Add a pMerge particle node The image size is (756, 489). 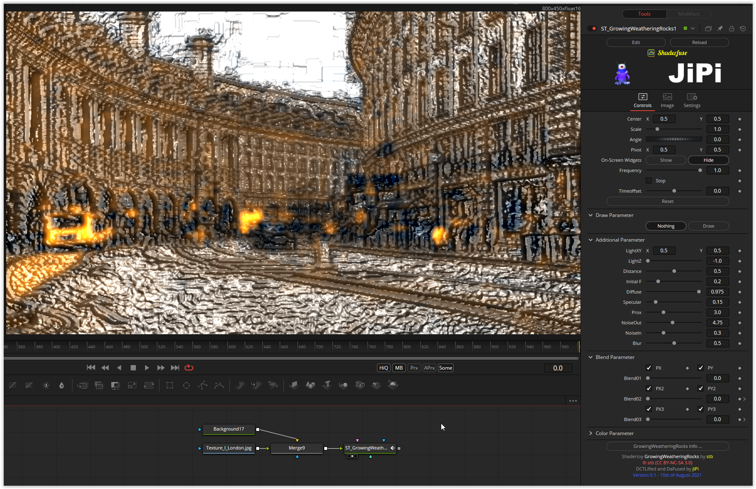tap(256, 385)
